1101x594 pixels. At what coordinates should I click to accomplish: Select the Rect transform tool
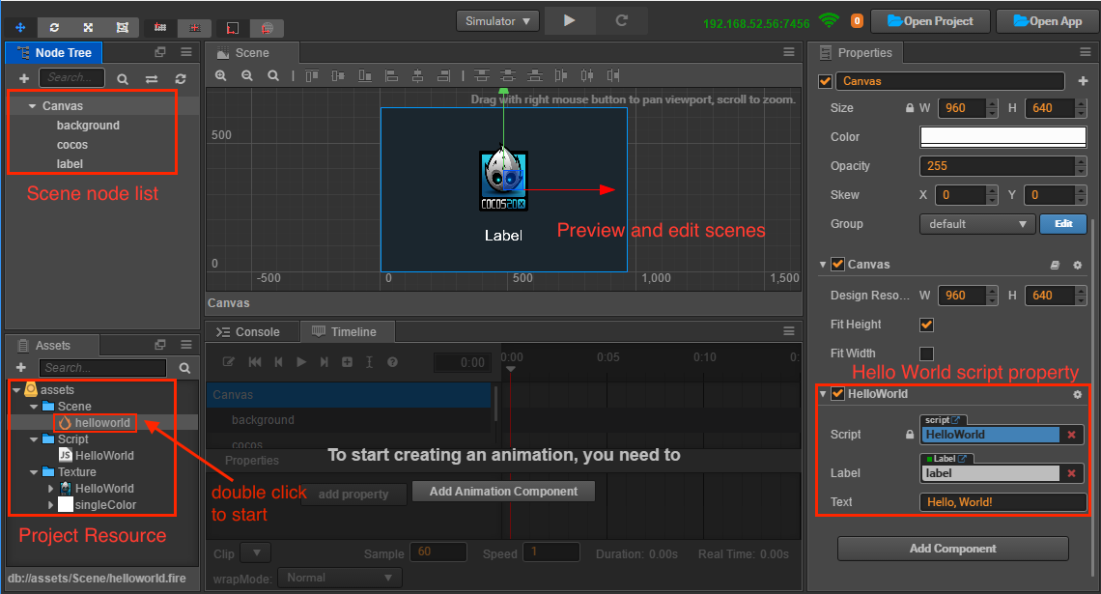point(123,27)
